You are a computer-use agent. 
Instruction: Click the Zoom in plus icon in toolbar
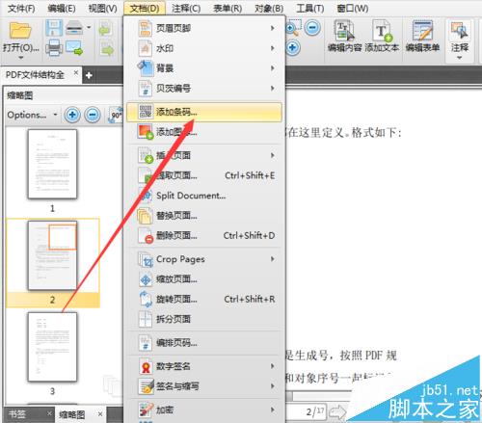[x=292, y=47]
